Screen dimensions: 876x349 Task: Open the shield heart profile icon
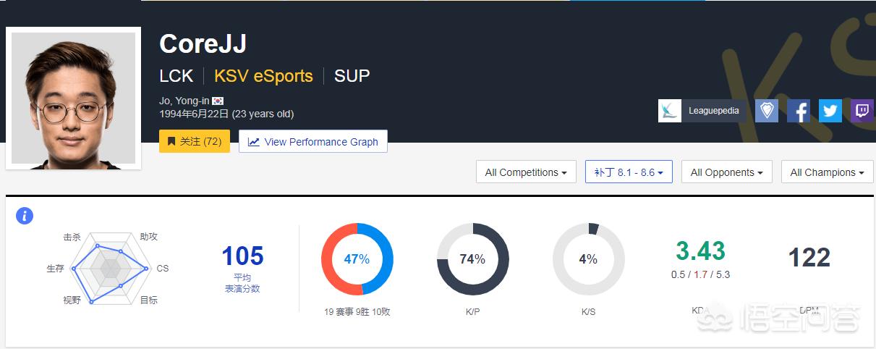767,111
